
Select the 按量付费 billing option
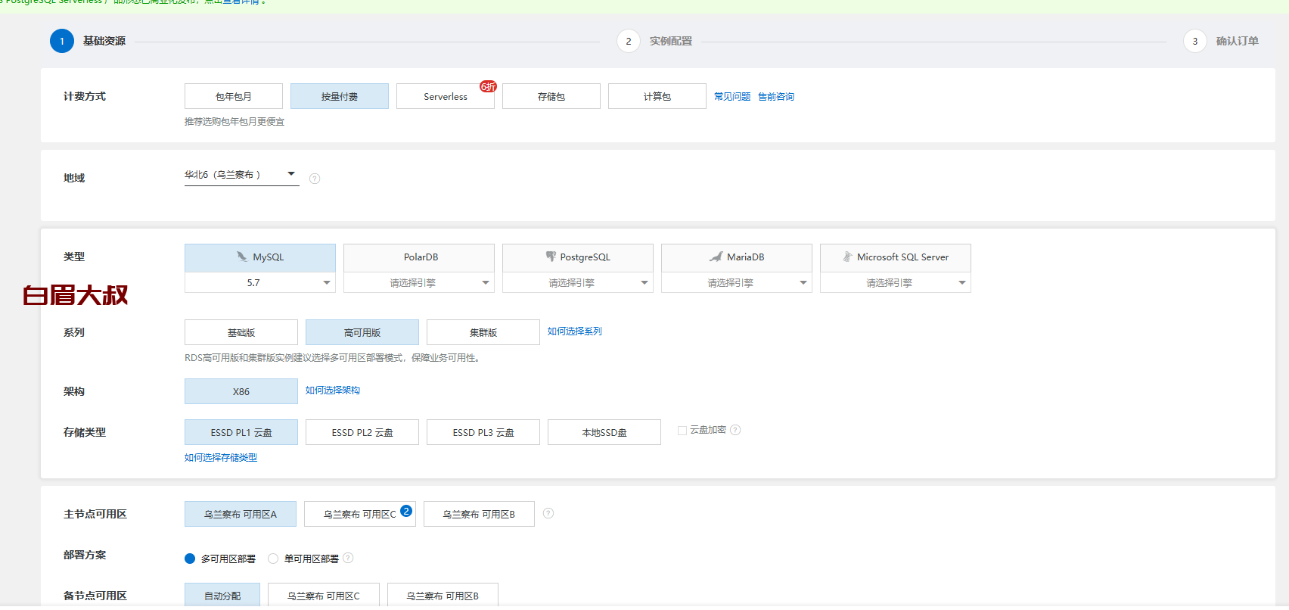(340, 96)
